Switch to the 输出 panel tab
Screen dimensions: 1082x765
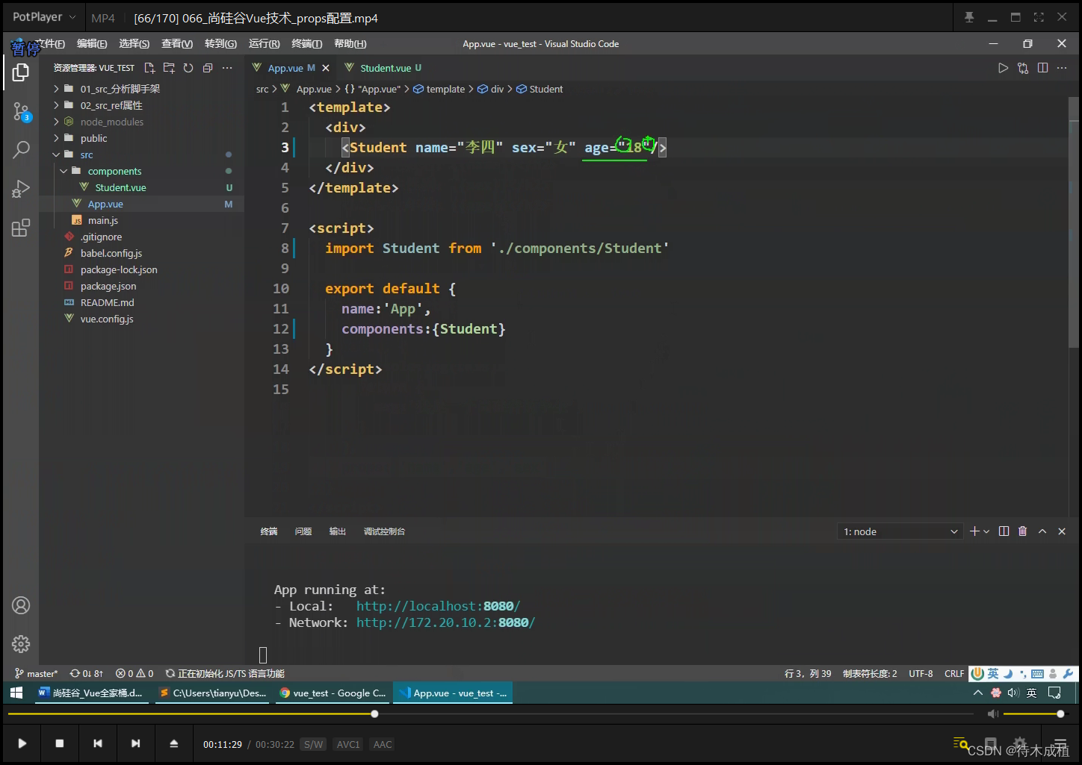338,531
